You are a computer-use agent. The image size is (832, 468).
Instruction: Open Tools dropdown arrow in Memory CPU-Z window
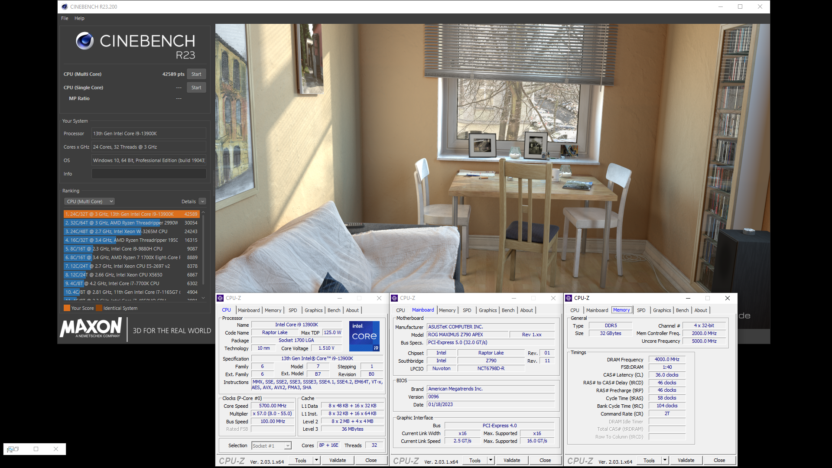click(665, 460)
